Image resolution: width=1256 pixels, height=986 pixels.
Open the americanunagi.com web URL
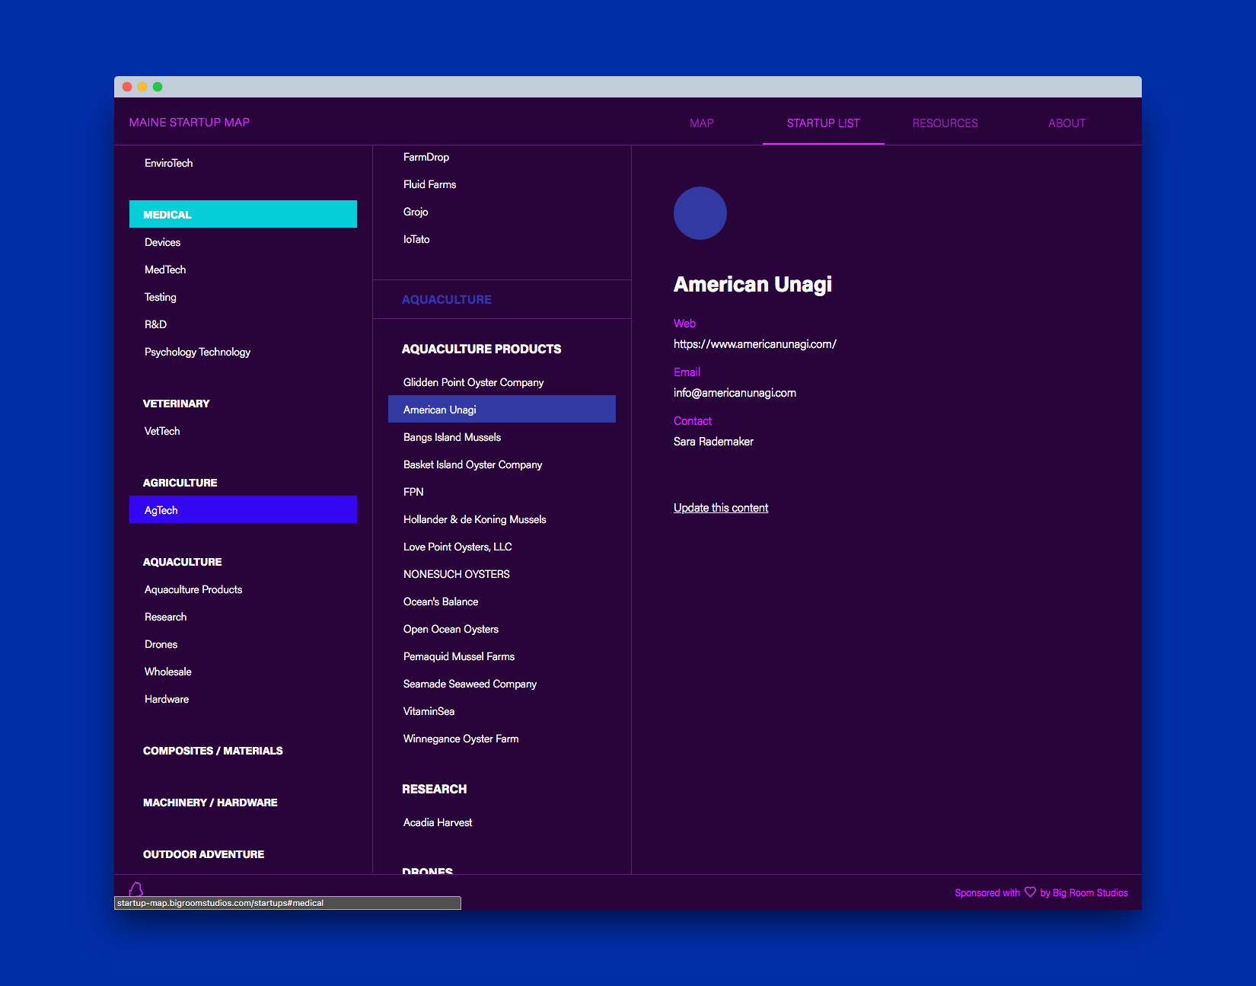755,344
